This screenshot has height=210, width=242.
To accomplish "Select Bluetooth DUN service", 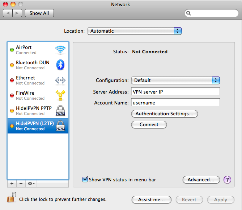I will pos(38,65).
